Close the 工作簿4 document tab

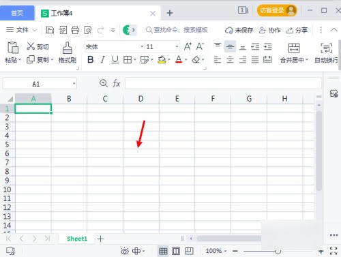pyautogui.click(x=153, y=14)
